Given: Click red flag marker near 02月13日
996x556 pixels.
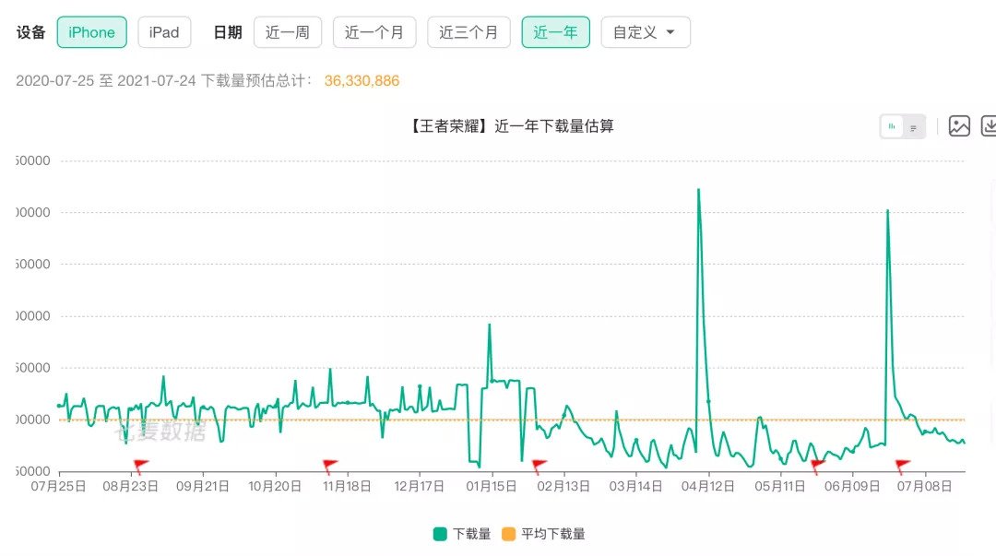Looking at the screenshot, I should pyautogui.click(x=539, y=467).
